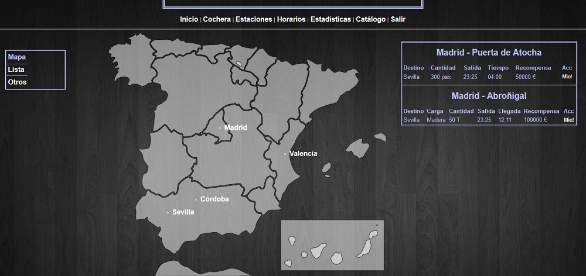Click the Galicia region on the map
The image size is (586, 276).
tap(131, 60)
